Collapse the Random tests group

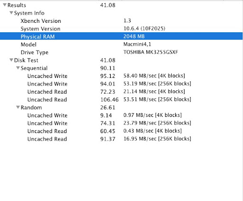18,107
